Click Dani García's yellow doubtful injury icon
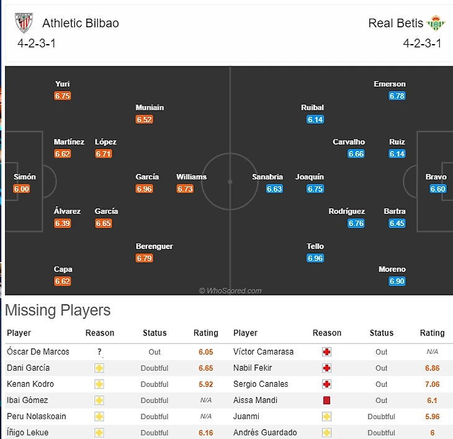 [x=99, y=368]
